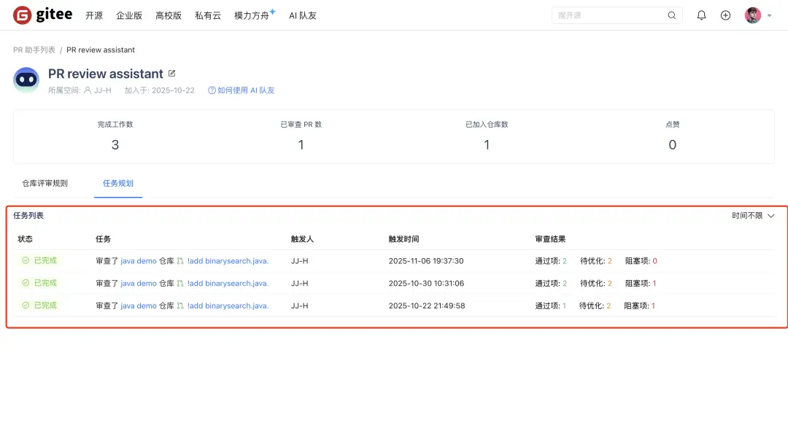Click the plus create icon
Screen dimensions: 788x444
pos(725,15)
